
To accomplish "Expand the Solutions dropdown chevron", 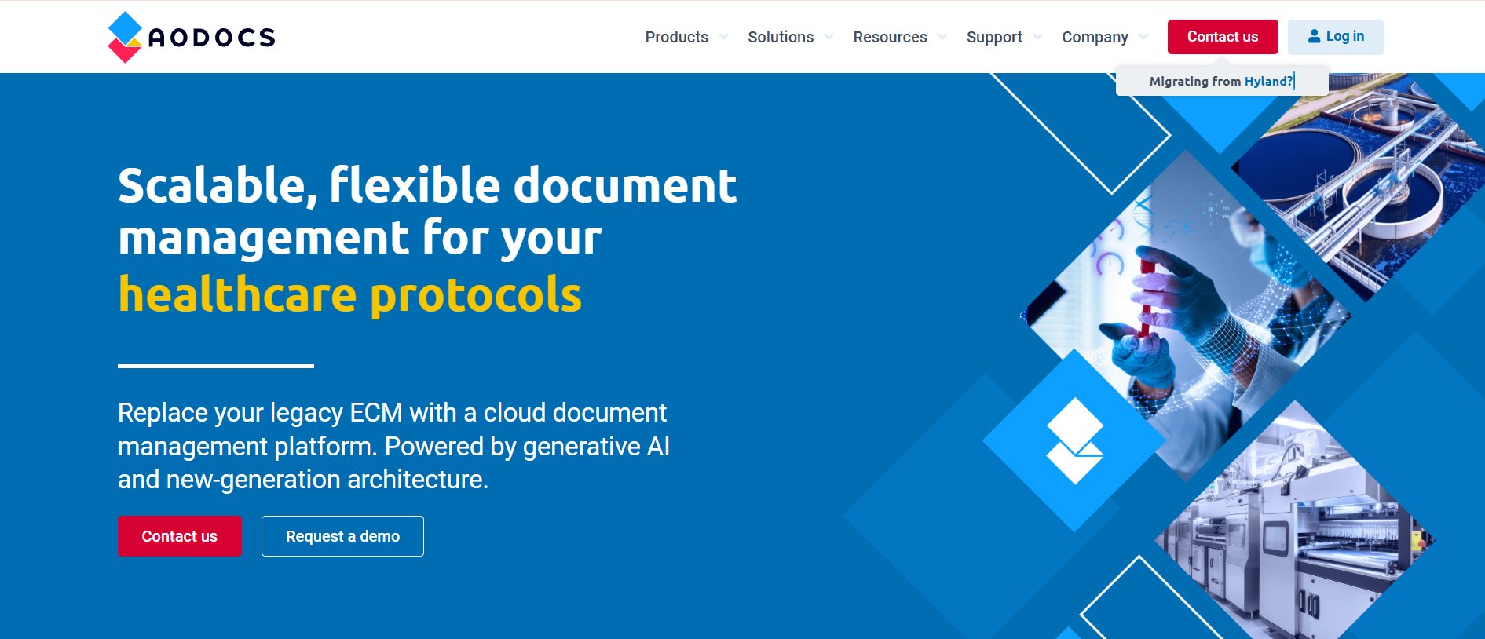I will coord(828,37).
